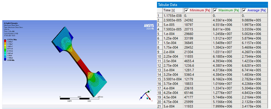Click the Maximum Shear Stress legend title
The image size is (271, 109).
coord(11,25)
